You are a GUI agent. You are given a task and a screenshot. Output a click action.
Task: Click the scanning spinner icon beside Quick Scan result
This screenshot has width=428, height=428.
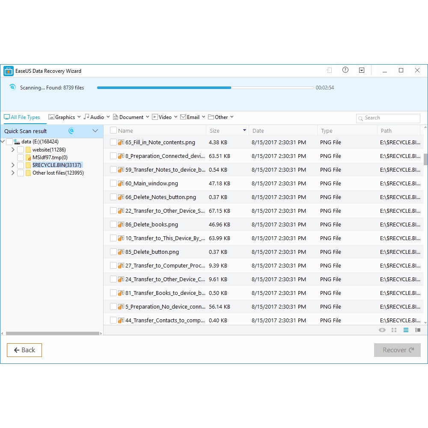71,131
